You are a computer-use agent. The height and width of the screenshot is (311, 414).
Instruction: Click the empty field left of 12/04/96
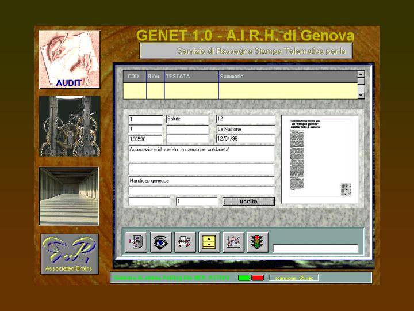pyautogui.click(x=187, y=139)
